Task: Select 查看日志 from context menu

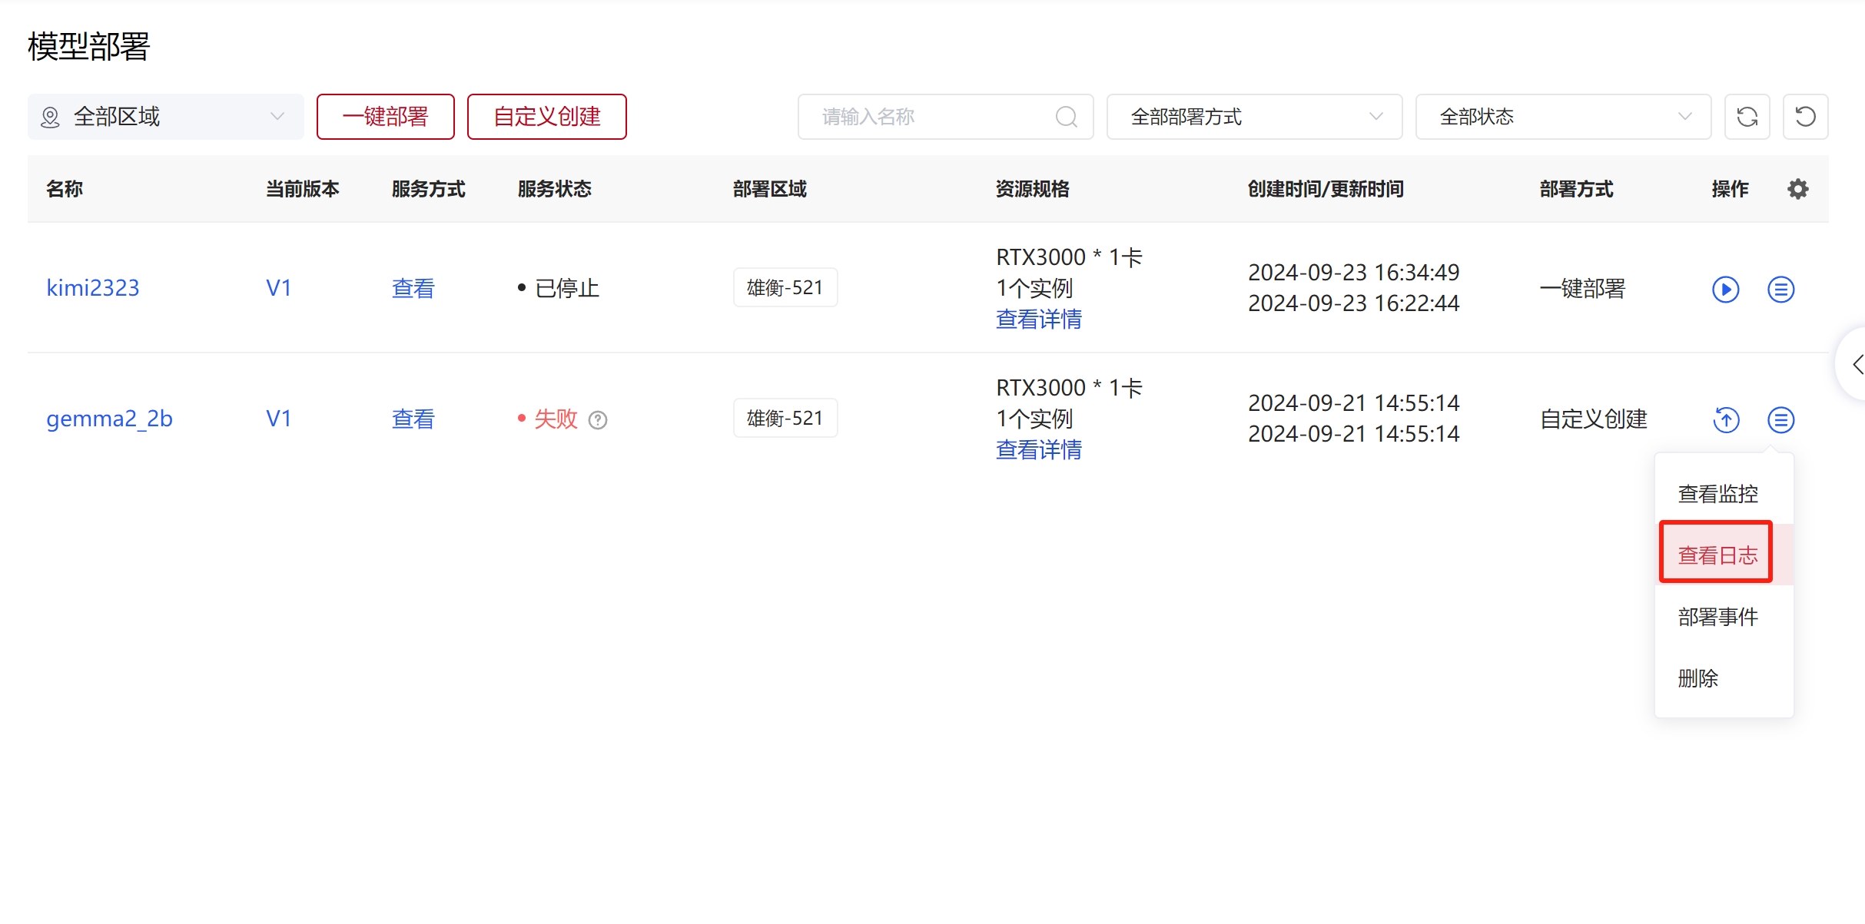Action: (1717, 555)
